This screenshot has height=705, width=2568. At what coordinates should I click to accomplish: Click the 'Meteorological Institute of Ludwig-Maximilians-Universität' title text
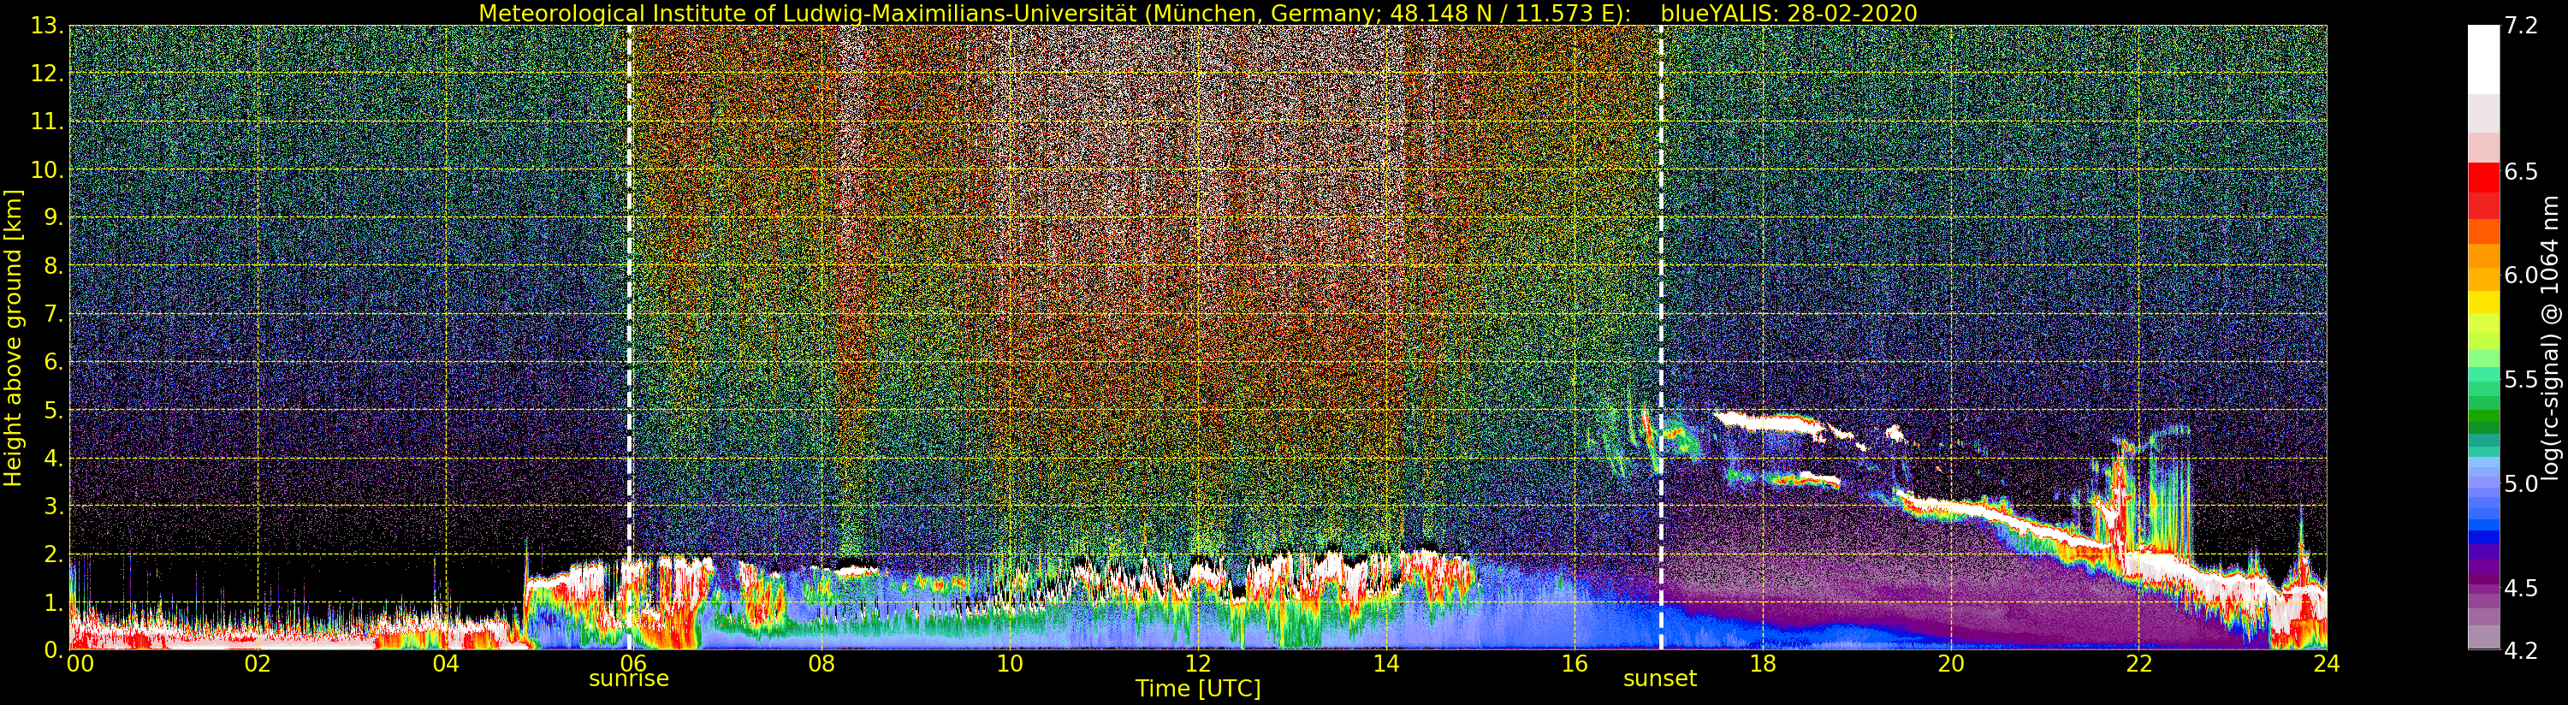810,13
